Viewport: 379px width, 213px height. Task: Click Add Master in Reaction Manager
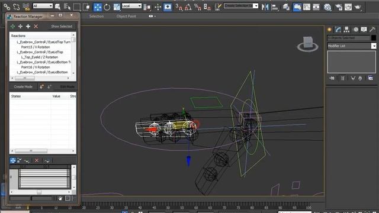[x=12, y=26]
